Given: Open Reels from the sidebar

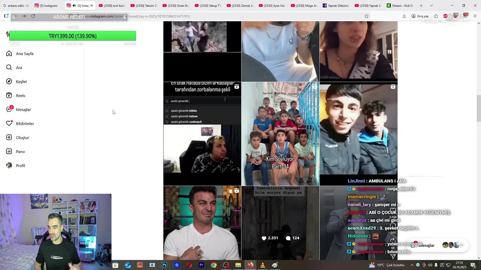Looking at the screenshot, I should tap(16, 96).
